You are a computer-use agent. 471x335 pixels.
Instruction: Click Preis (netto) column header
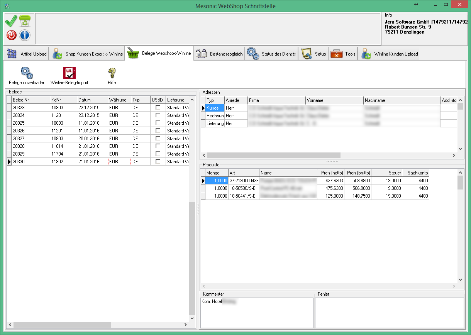[330, 173]
